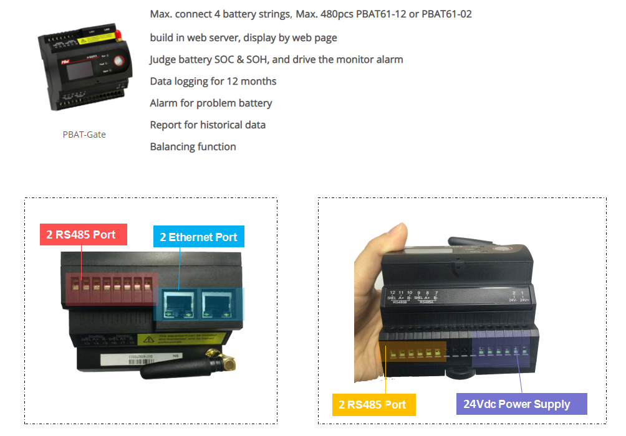Click the barcode serial label on device
Image resolution: width=626 pixels, height=436 pixels.
[142, 359]
